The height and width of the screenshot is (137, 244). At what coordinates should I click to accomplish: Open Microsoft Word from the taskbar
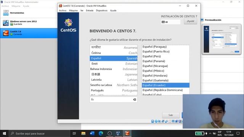(x=92, y=134)
